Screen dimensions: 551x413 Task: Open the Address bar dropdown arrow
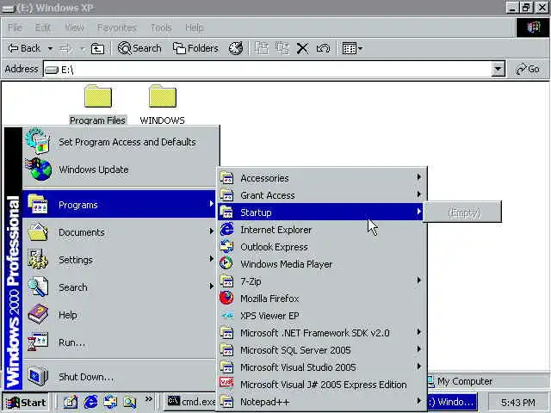pos(498,69)
